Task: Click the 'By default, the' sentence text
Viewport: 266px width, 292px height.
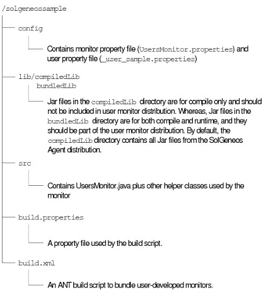Action: click(x=209, y=131)
